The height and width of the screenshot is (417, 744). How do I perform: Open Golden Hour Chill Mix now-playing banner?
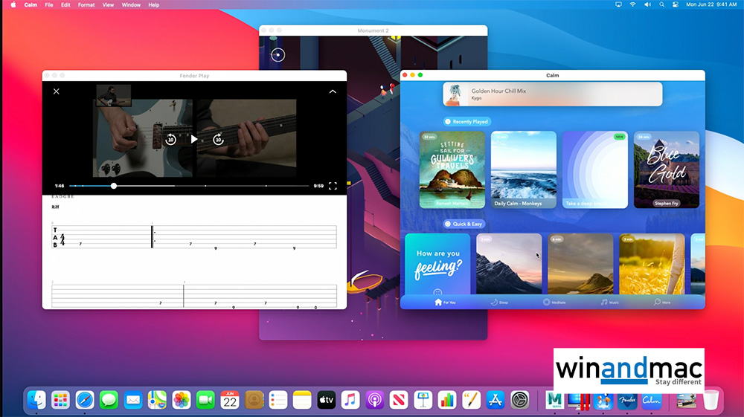(x=552, y=94)
